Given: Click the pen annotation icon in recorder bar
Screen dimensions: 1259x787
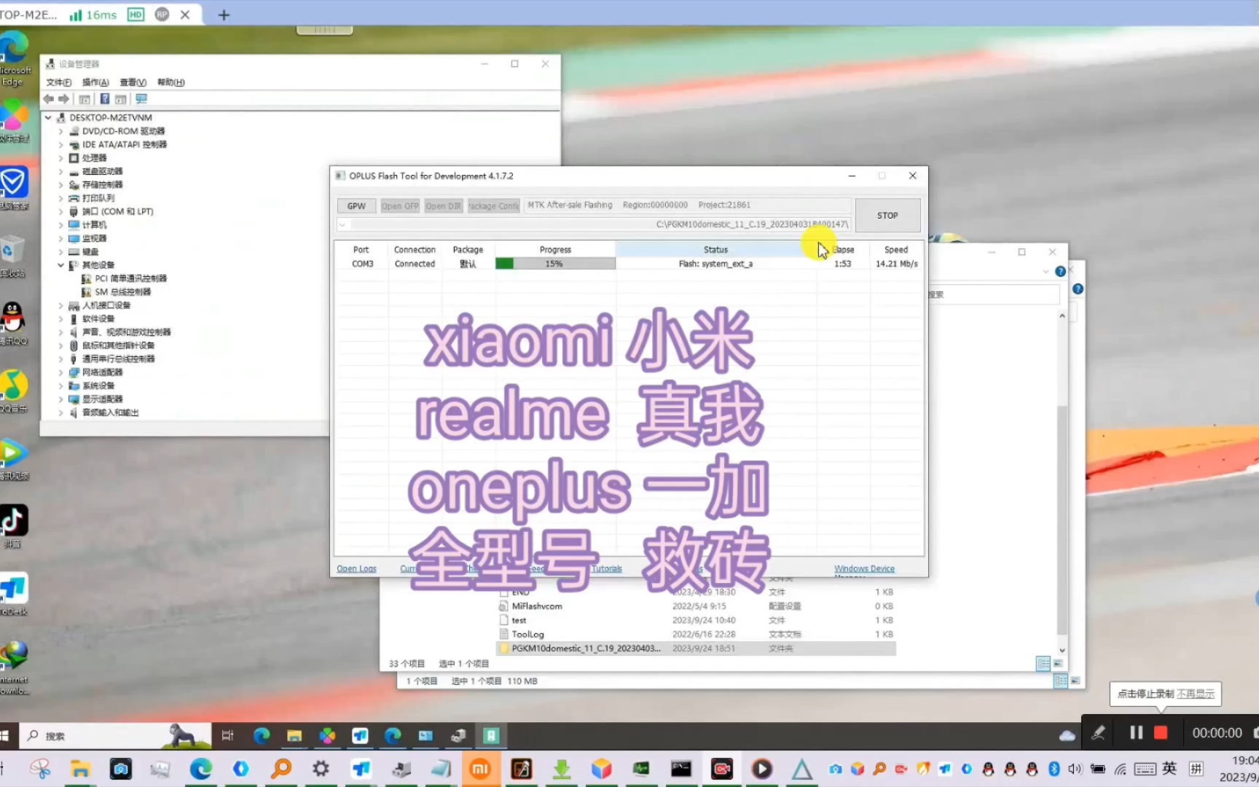Looking at the screenshot, I should tap(1098, 733).
